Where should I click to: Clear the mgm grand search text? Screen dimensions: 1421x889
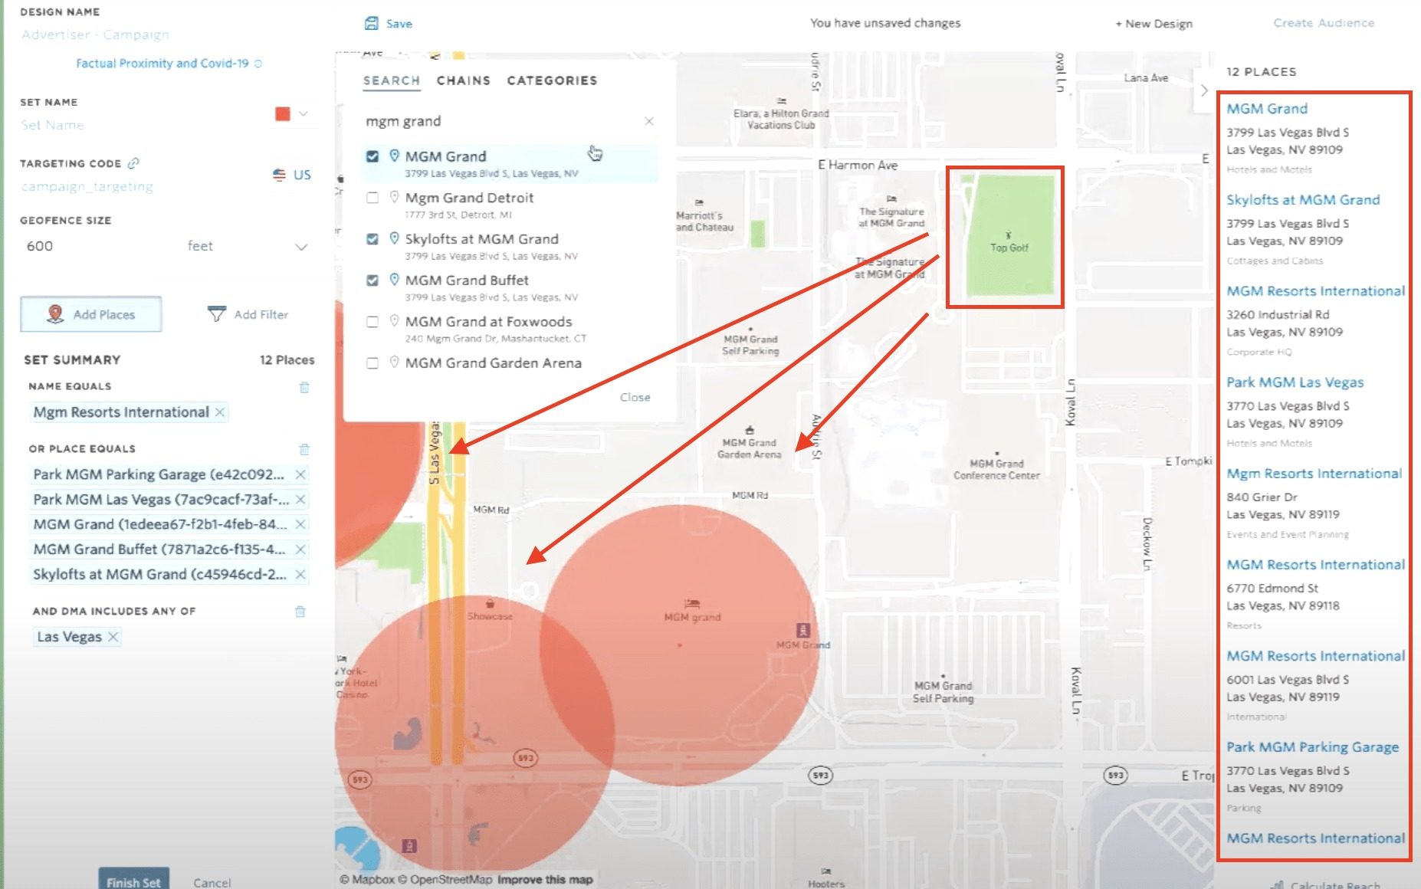[x=649, y=121]
